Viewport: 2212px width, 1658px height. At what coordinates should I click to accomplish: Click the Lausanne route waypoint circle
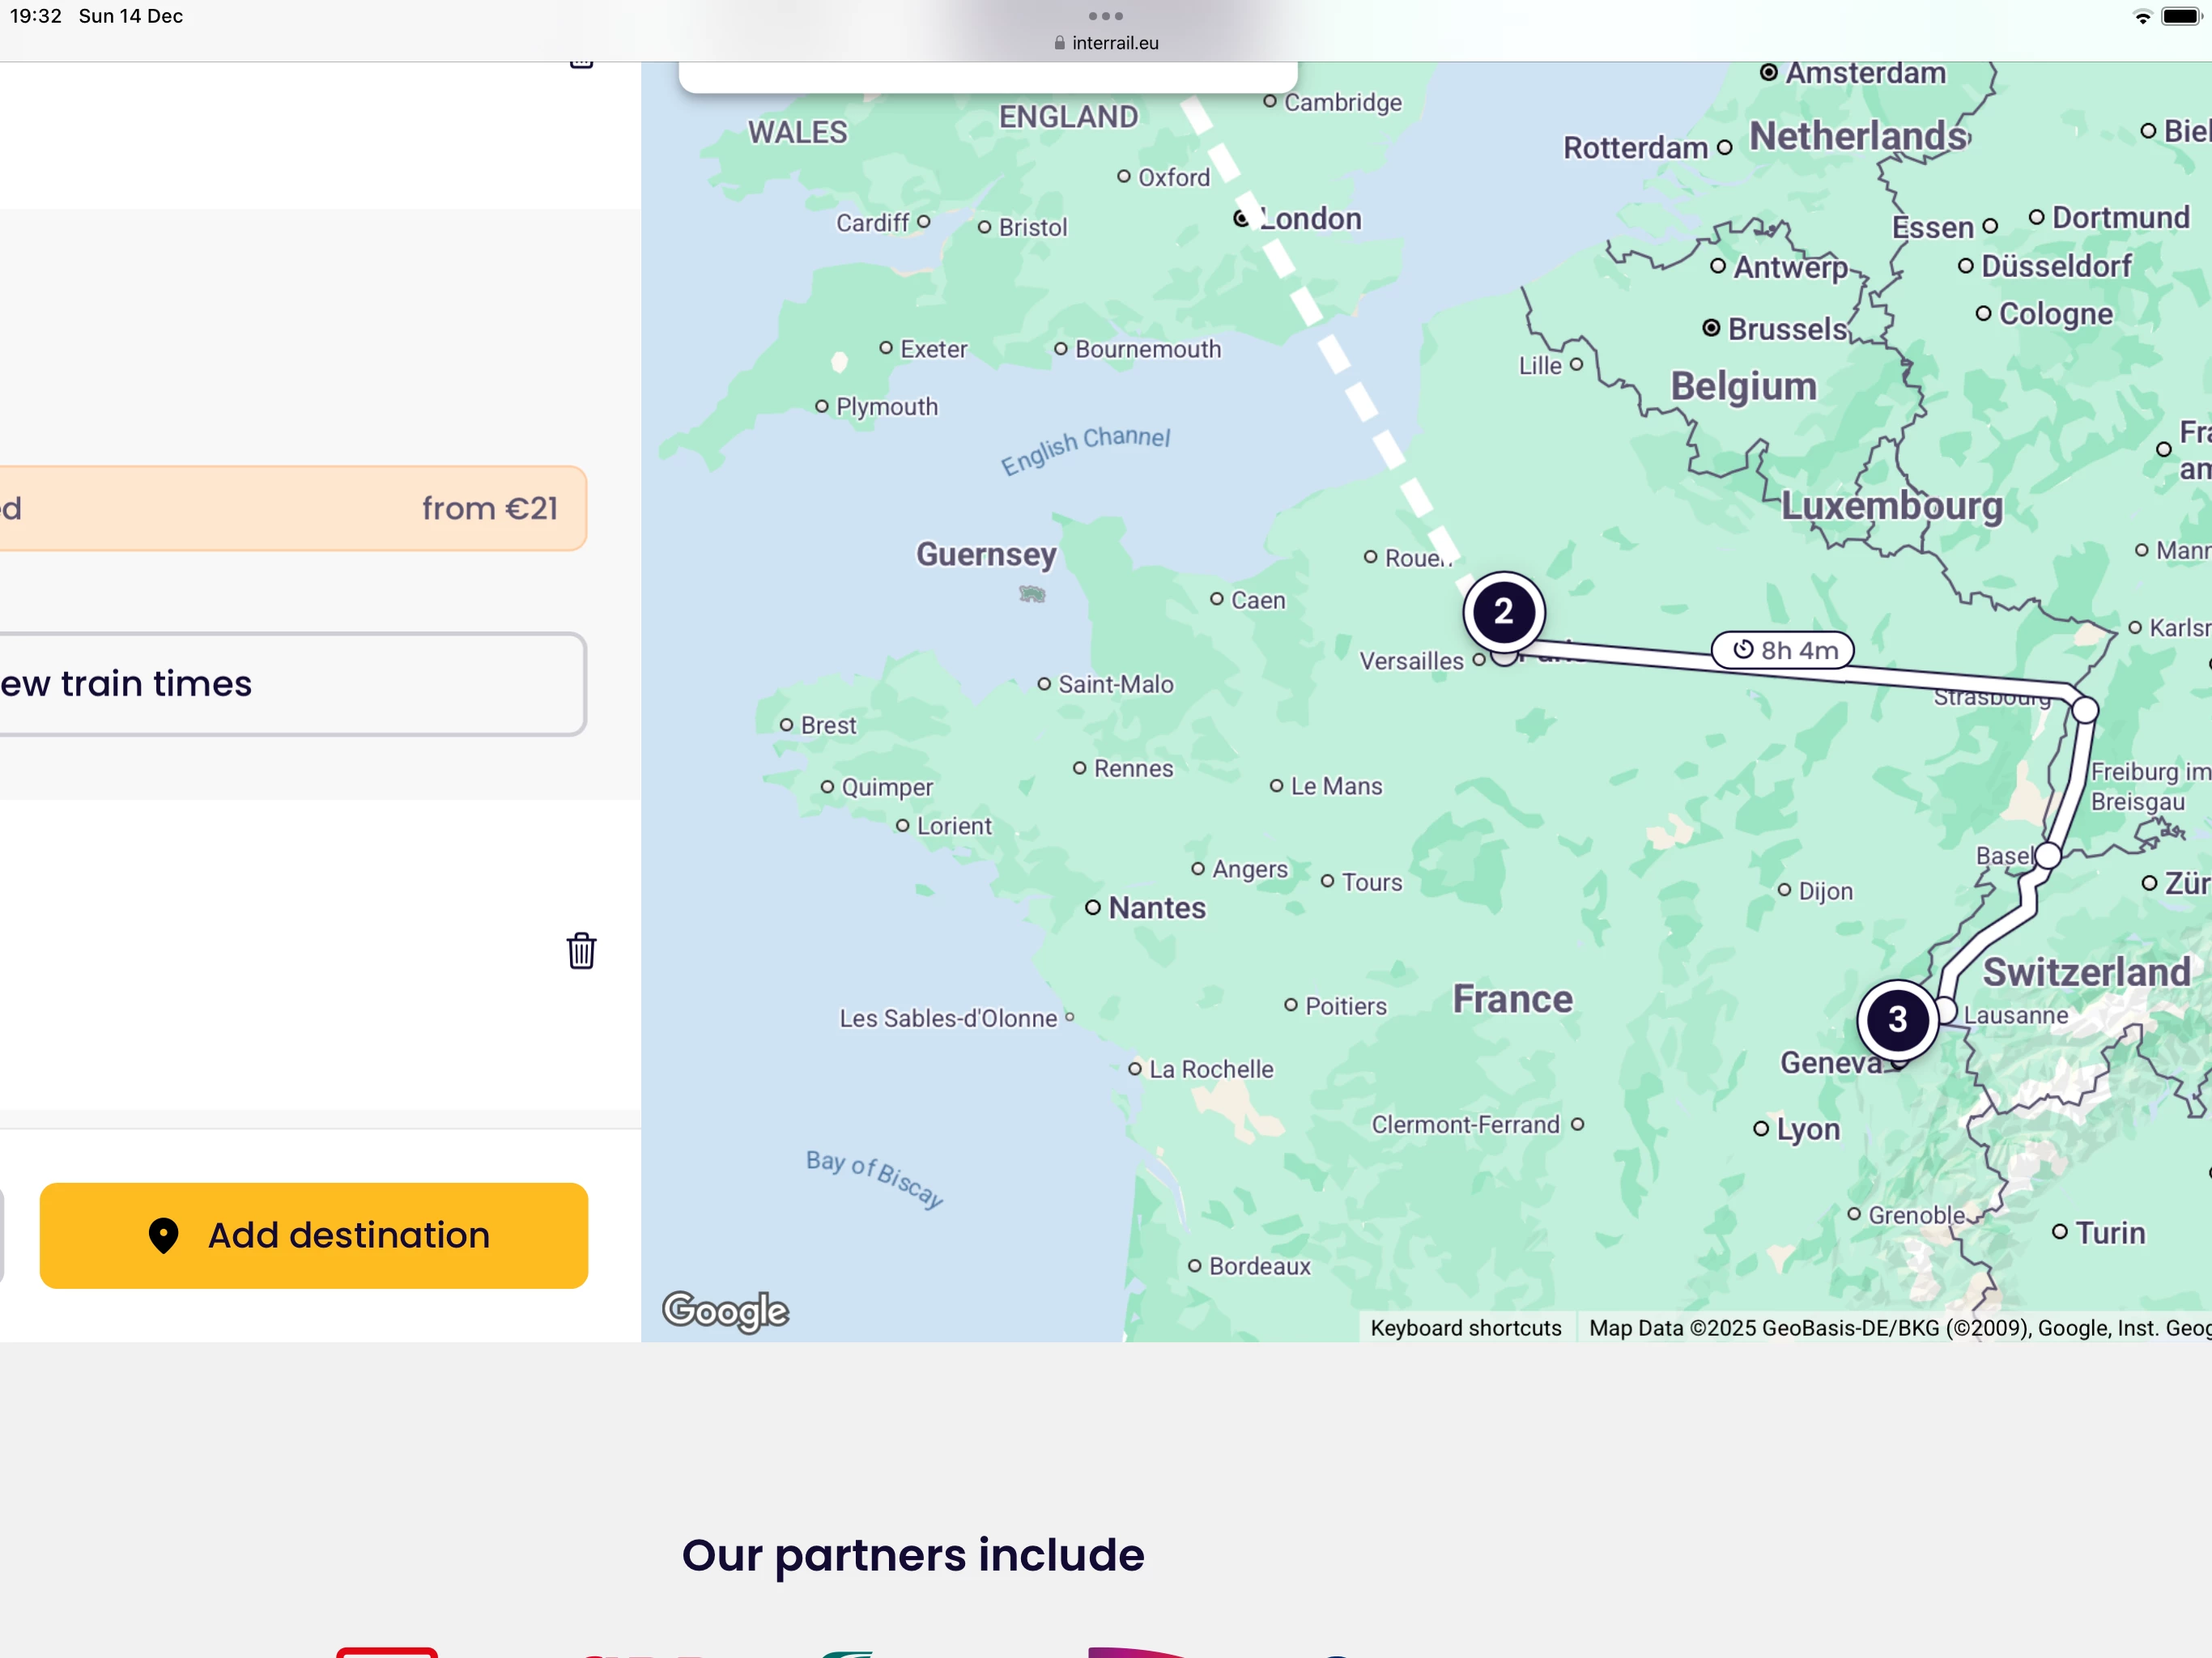pyautogui.click(x=1946, y=1010)
